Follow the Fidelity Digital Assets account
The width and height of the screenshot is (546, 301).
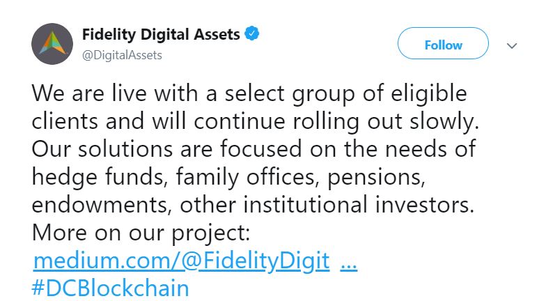click(443, 43)
